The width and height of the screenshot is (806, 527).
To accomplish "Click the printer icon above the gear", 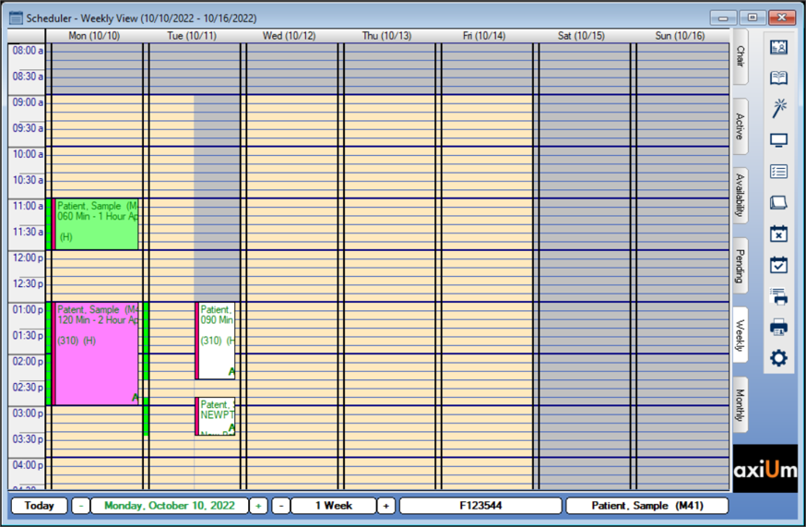I will [778, 327].
